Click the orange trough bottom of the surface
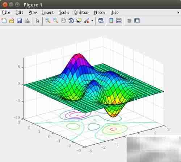Viewport: 181px width, 162px height. pos(113,116)
